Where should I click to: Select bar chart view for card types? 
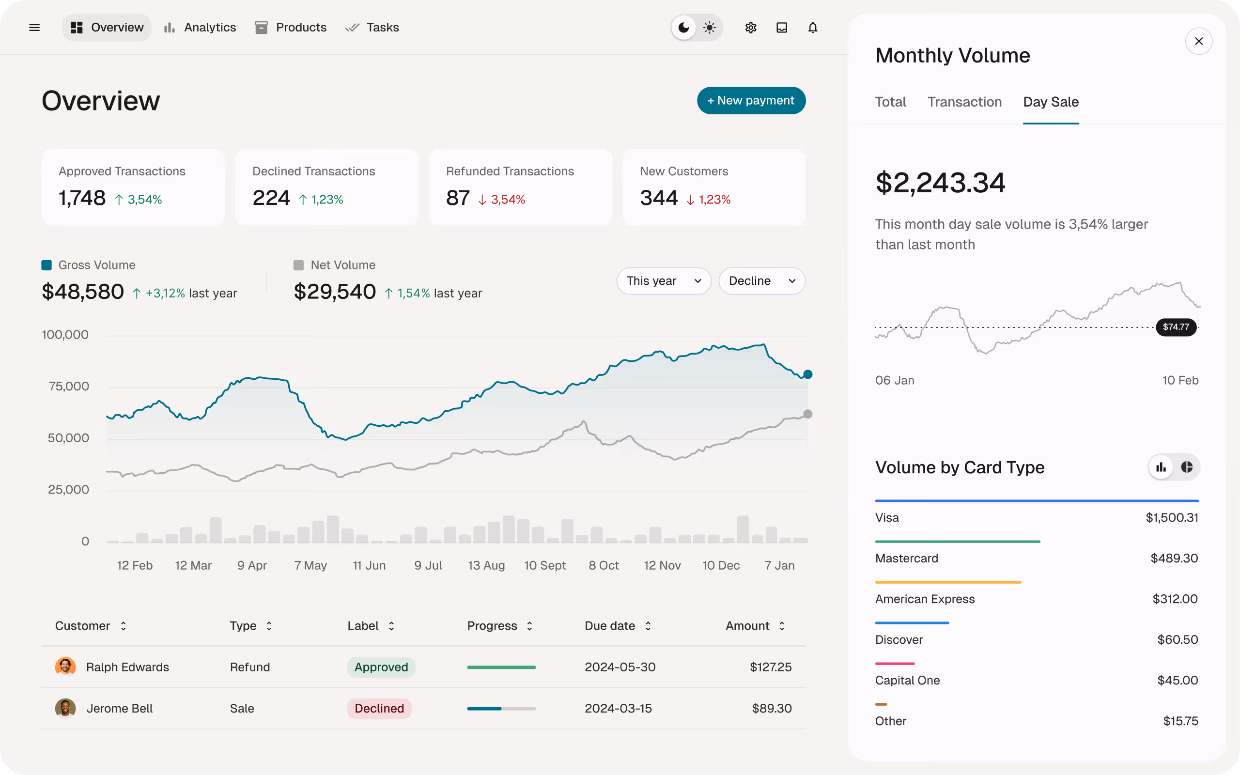point(1161,467)
